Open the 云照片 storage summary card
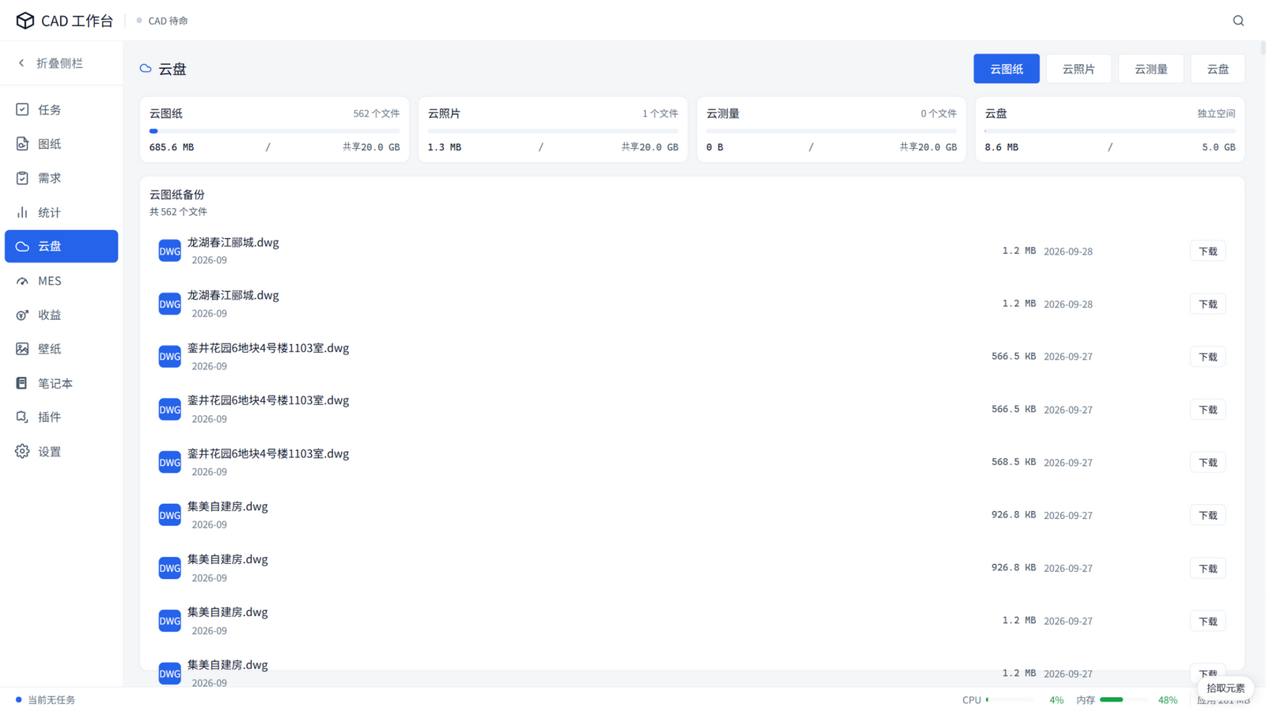Screen dimensions: 1266x712 pos(553,130)
